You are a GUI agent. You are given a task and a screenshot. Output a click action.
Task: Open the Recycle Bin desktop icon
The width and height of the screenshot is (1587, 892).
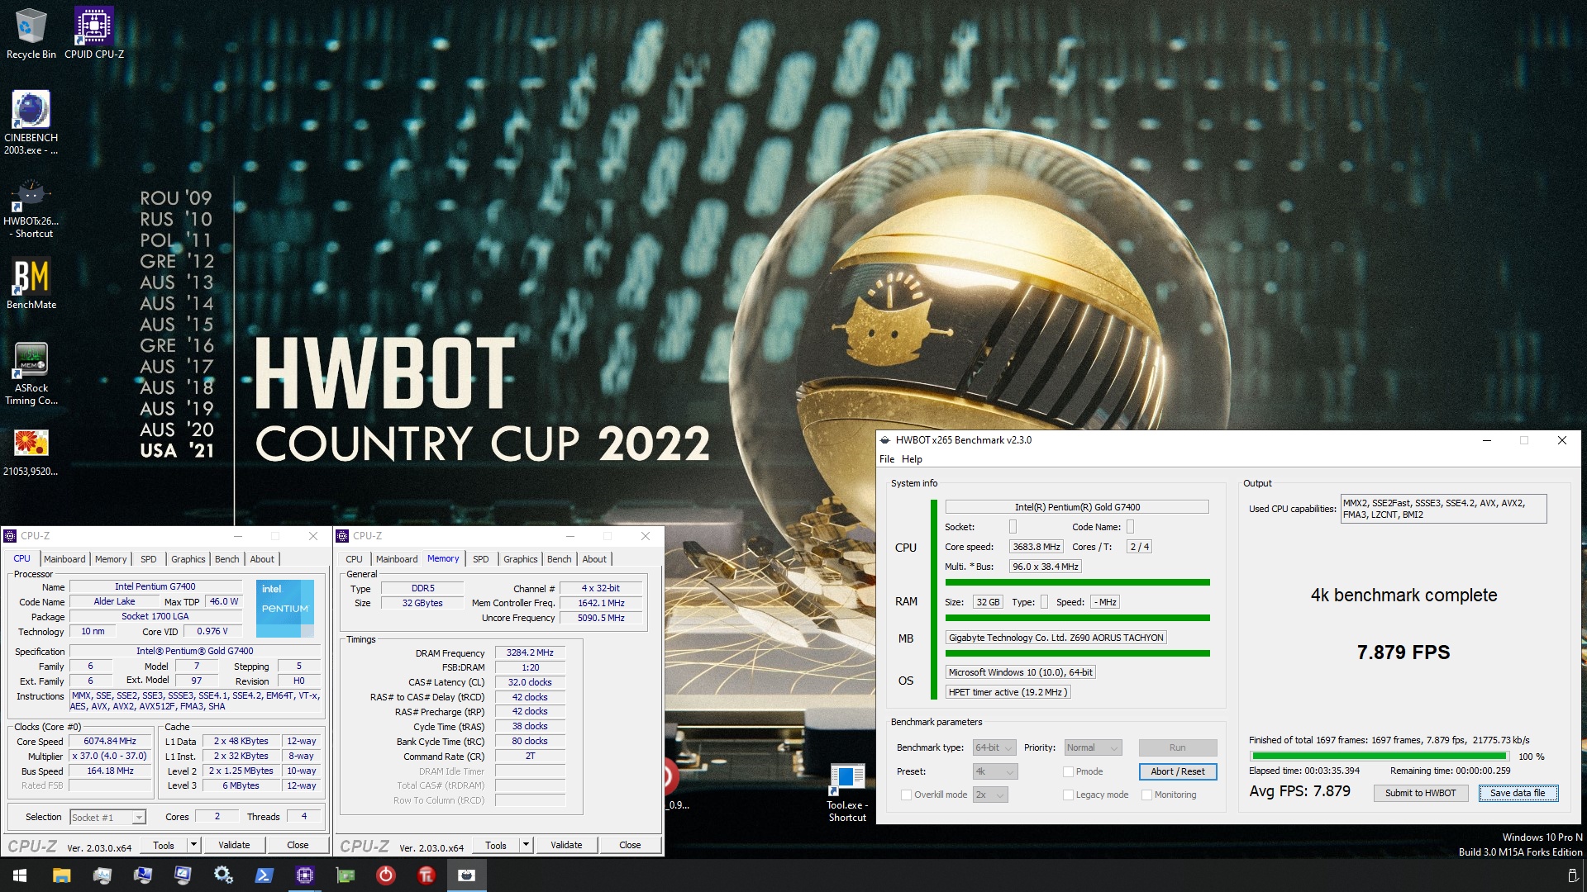pyautogui.click(x=31, y=33)
